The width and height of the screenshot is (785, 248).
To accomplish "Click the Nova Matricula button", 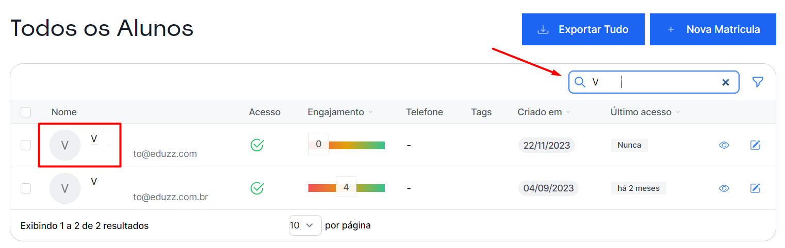I will coord(712,29).
